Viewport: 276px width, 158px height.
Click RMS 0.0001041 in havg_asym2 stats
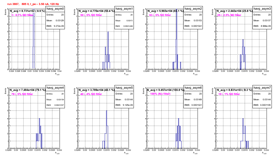pyautogui.click(x=193, y=26)
